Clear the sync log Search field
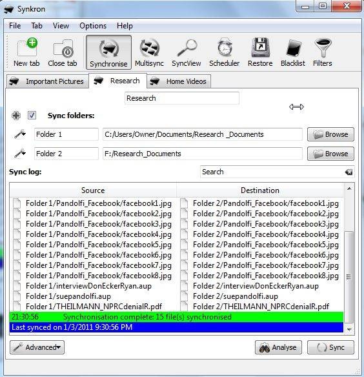 pos(349,172)
